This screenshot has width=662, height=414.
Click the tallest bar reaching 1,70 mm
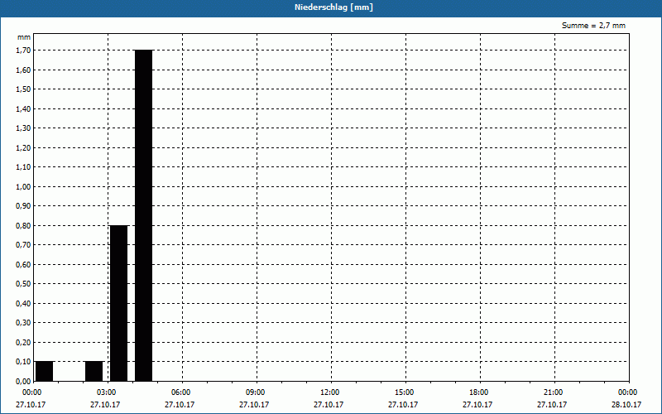pos(143,215)
